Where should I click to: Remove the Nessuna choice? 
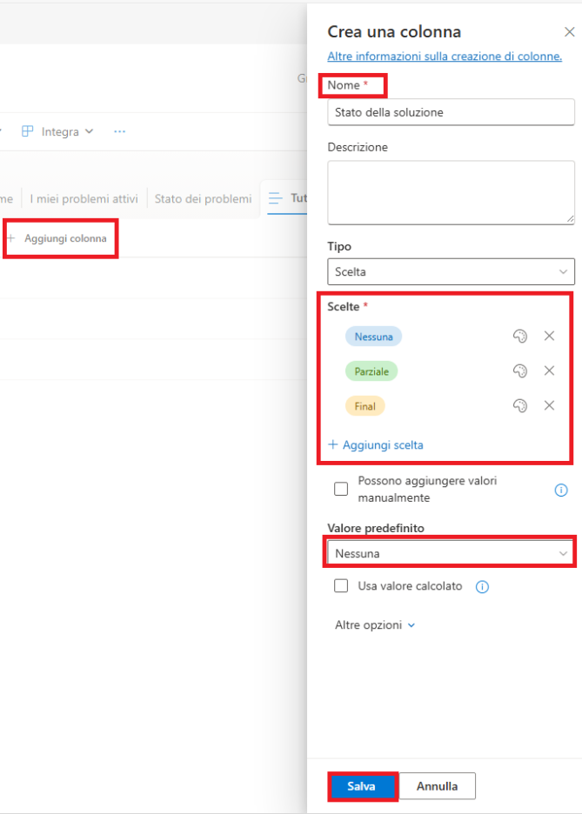(x=549, y=336)
